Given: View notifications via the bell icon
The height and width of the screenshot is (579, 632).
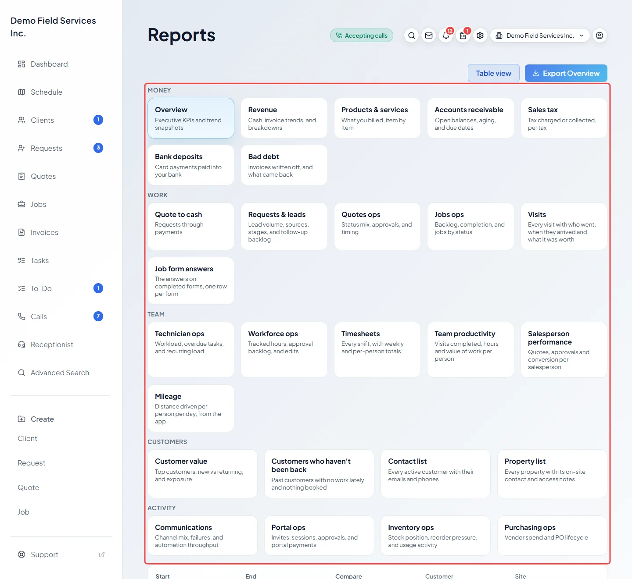Looking at the screenshot, I should tap(446, 36).
